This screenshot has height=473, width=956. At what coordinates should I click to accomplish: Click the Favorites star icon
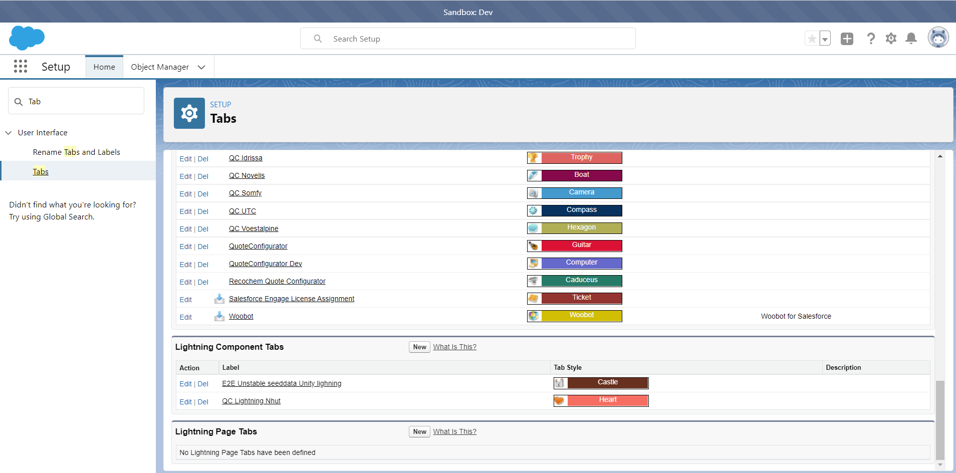pos(812,39)
